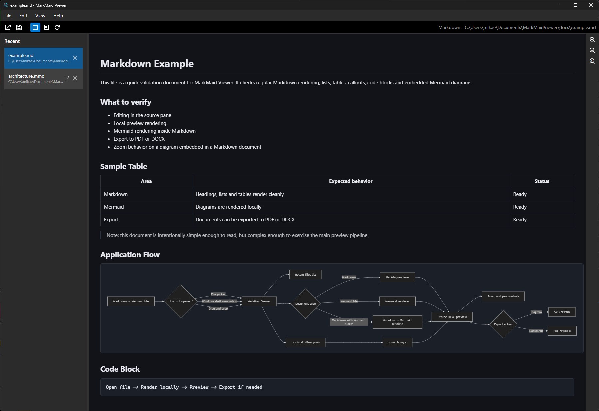Image resolution: width=599 pixels, height=411 pixels.
Task: Click the Optional editor pane diagram node
Action: [x=305, y=342]
